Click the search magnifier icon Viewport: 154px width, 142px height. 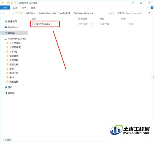(x=149, y=13)
